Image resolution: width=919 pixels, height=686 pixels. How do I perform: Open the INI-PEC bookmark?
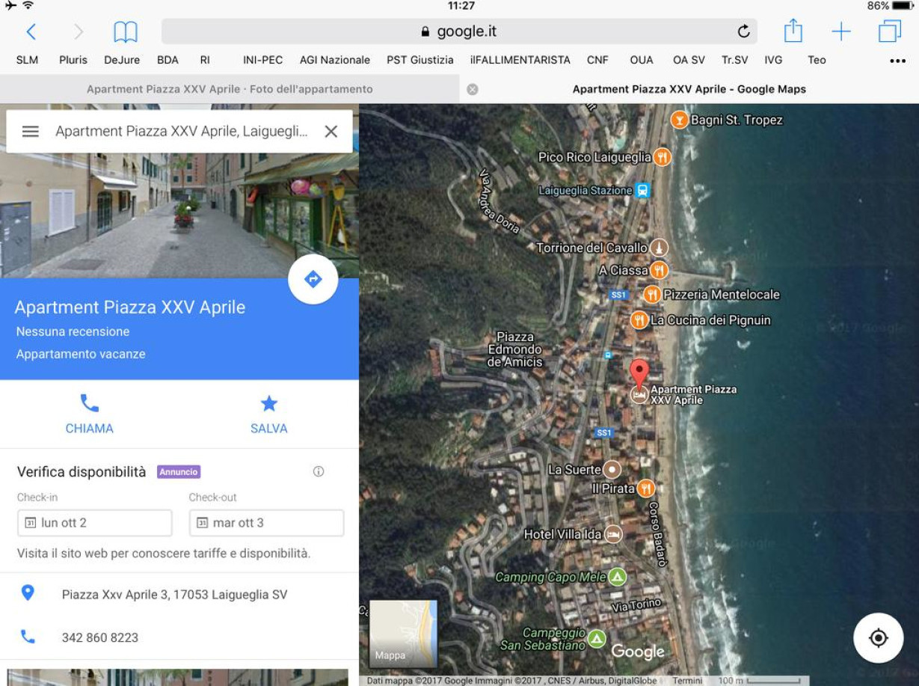pos(263,60)
